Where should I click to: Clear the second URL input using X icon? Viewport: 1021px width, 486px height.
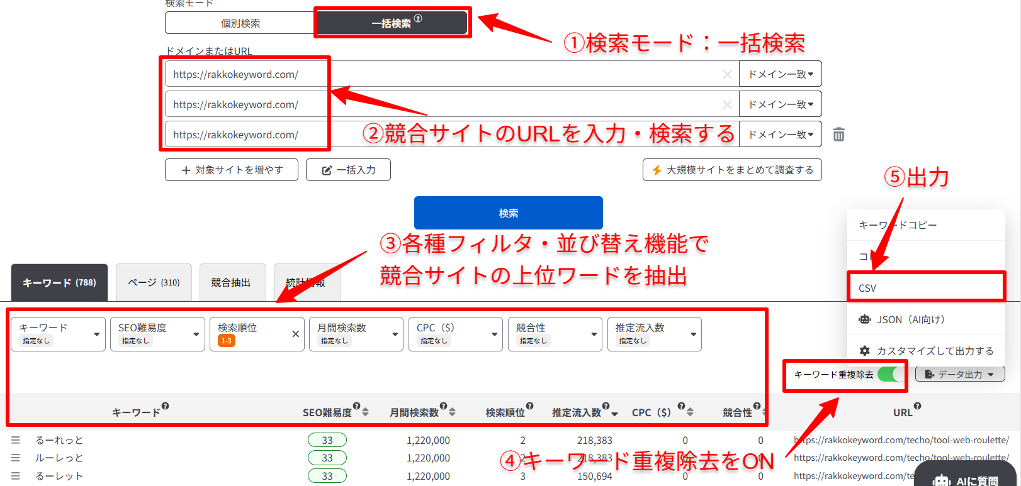(727, 104)
